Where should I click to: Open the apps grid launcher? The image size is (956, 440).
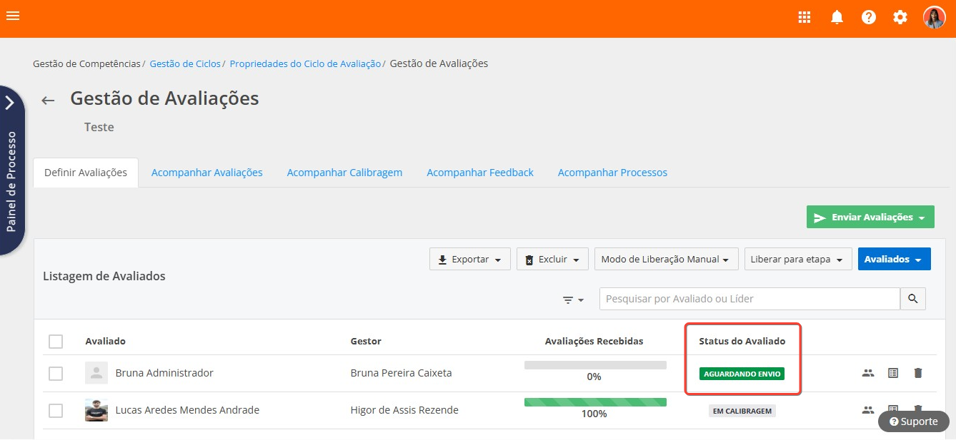[805, 17]
